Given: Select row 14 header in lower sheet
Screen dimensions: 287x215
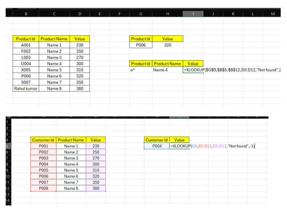Looking at the screenshot, I should click(x=8, y=200).
